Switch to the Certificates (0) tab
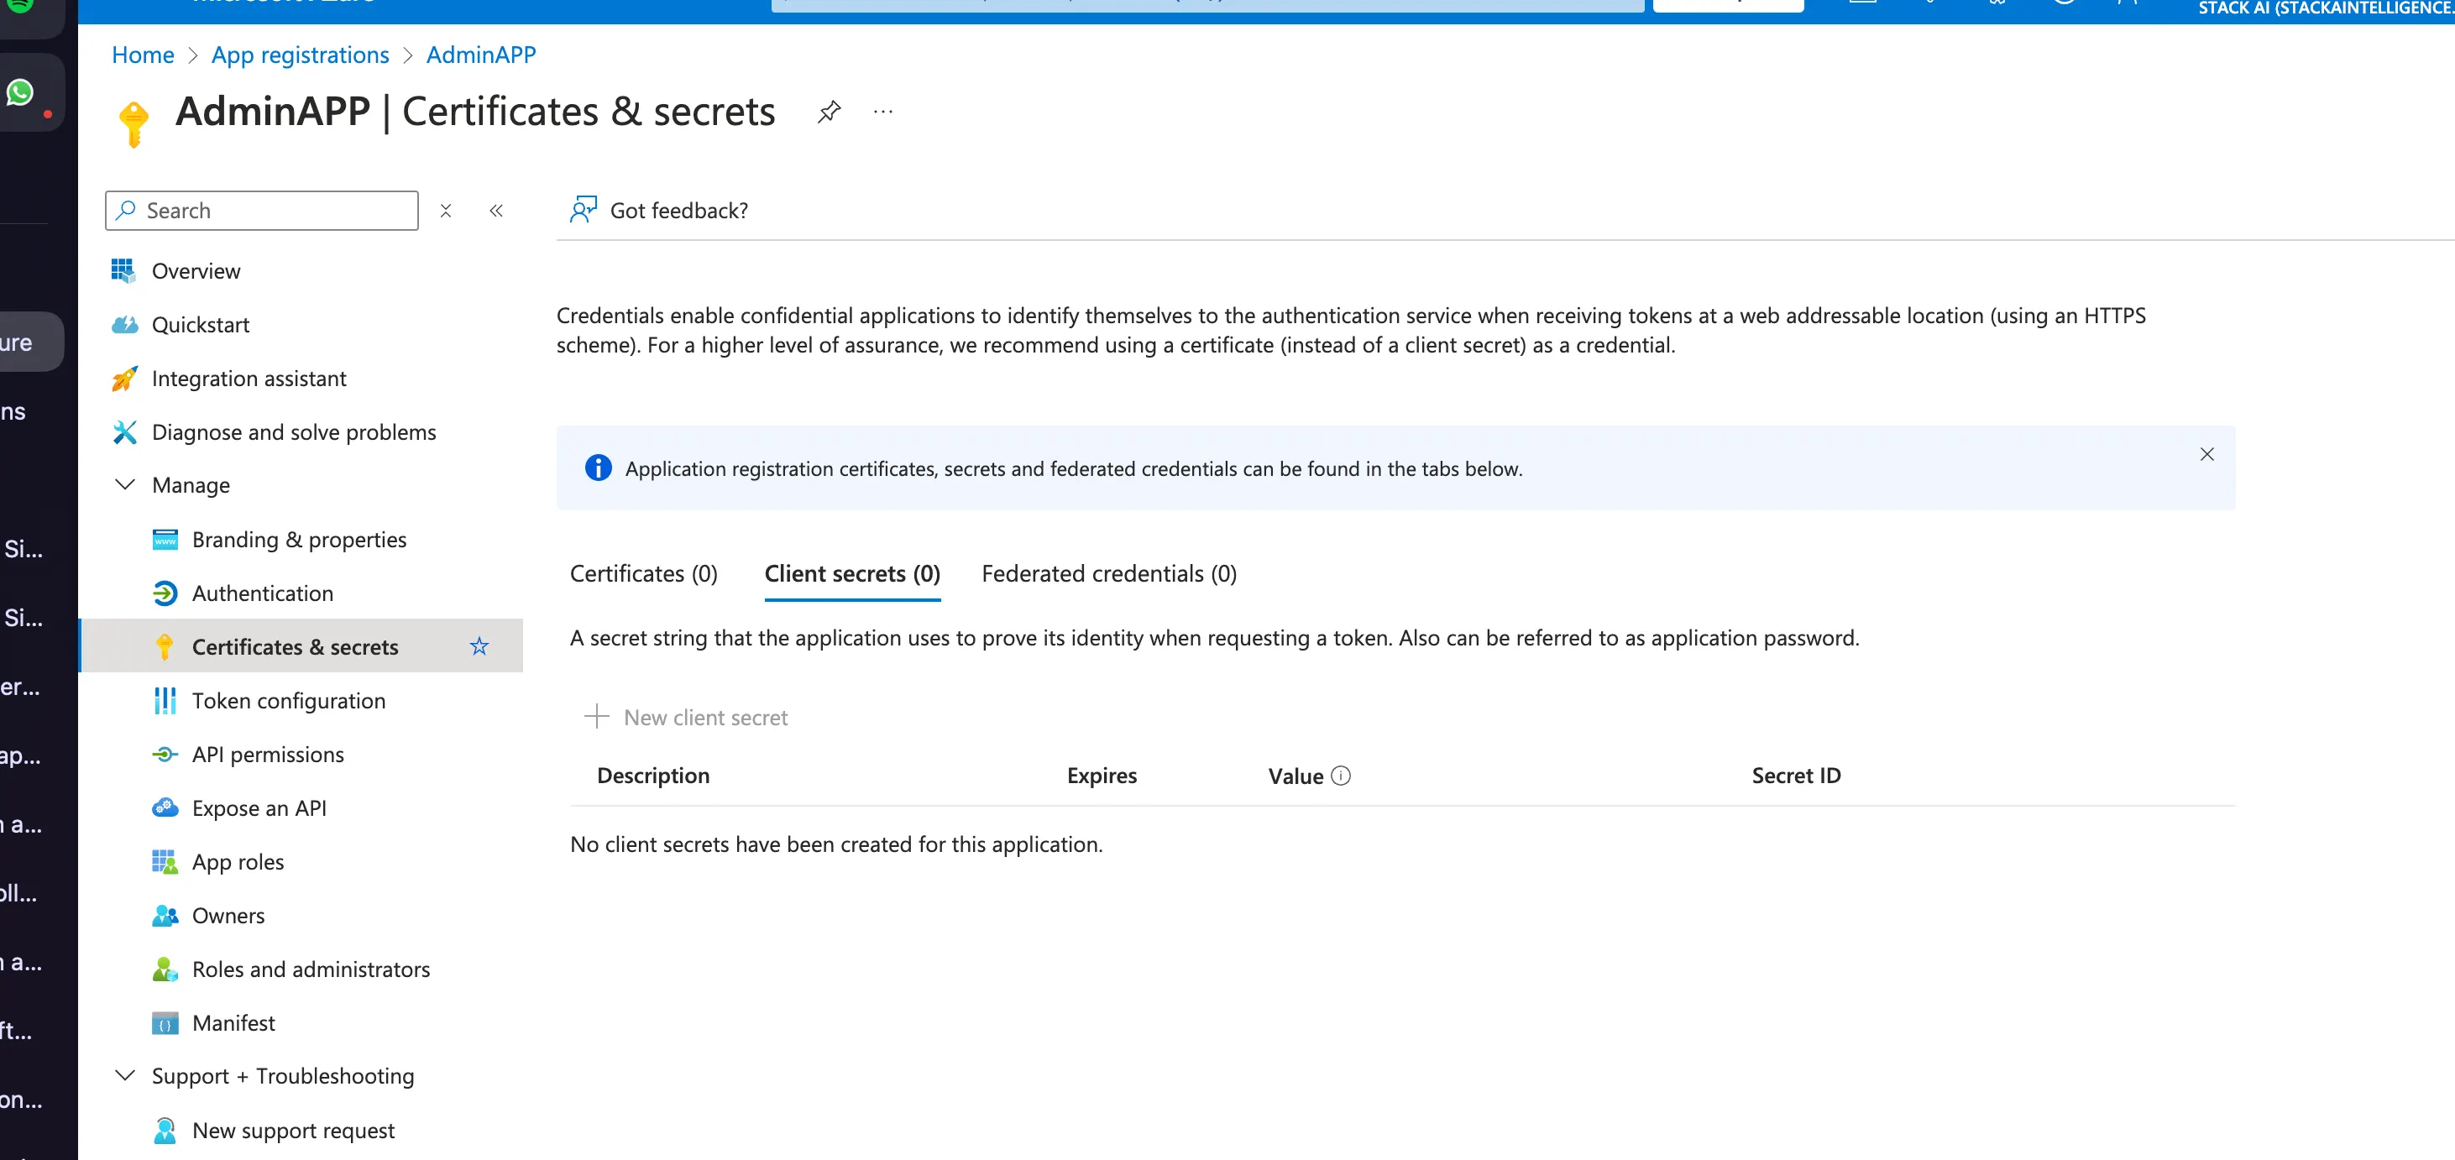 click(x=643, y=573)
